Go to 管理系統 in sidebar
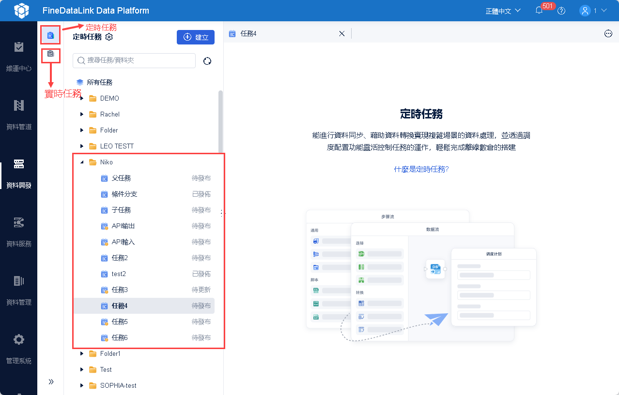 click(18, 349)
